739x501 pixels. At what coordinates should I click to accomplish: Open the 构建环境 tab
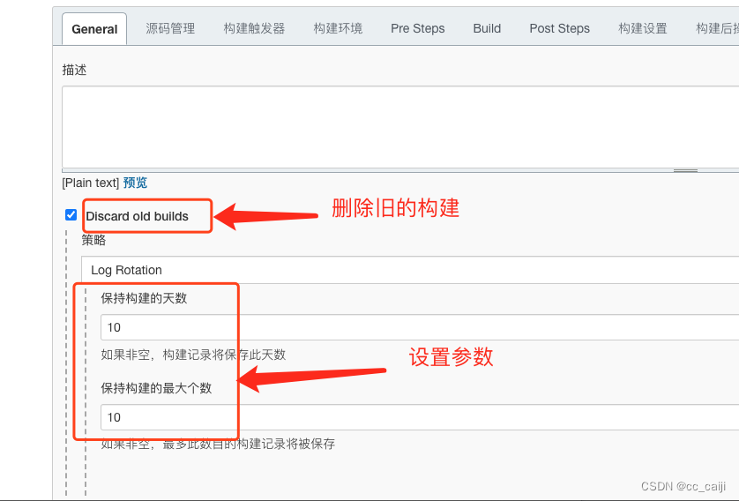pos(338,29)
